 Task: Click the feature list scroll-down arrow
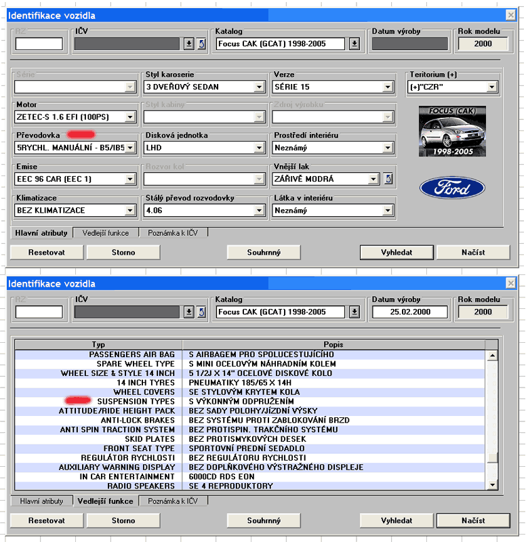click(493, 485)
